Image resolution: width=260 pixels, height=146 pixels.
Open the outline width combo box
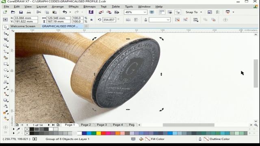pos(160,20)
